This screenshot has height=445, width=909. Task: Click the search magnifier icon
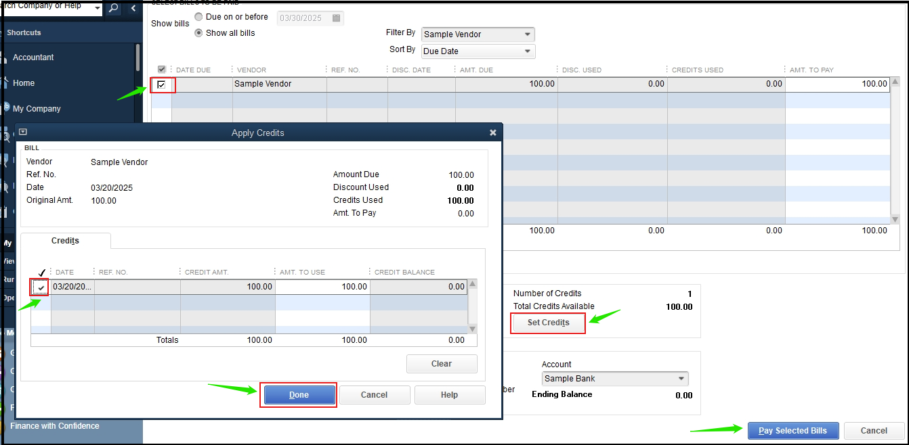pos(114,8)
